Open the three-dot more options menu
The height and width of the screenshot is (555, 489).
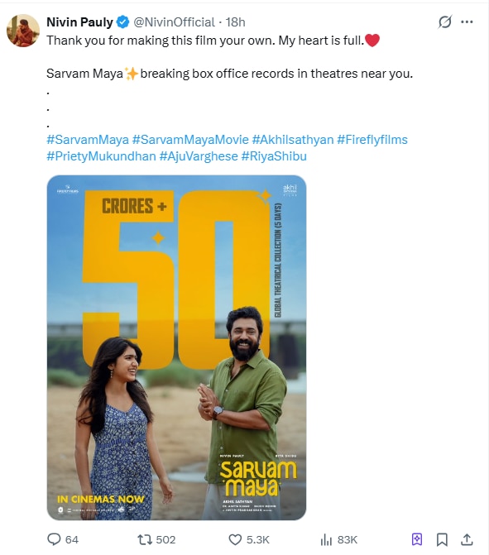(x=467, y=22)
